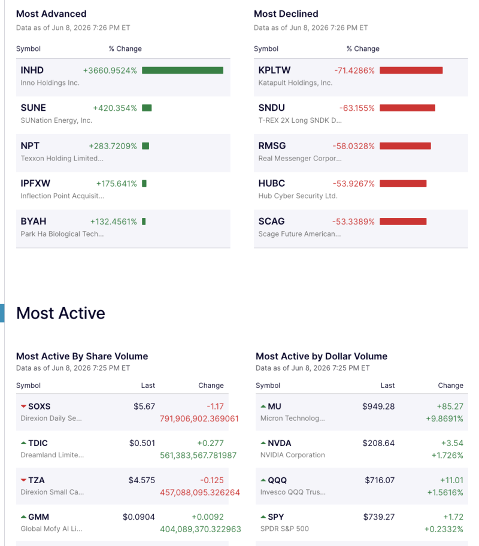Select the SNDU ticker row

[x=360, y=116]
